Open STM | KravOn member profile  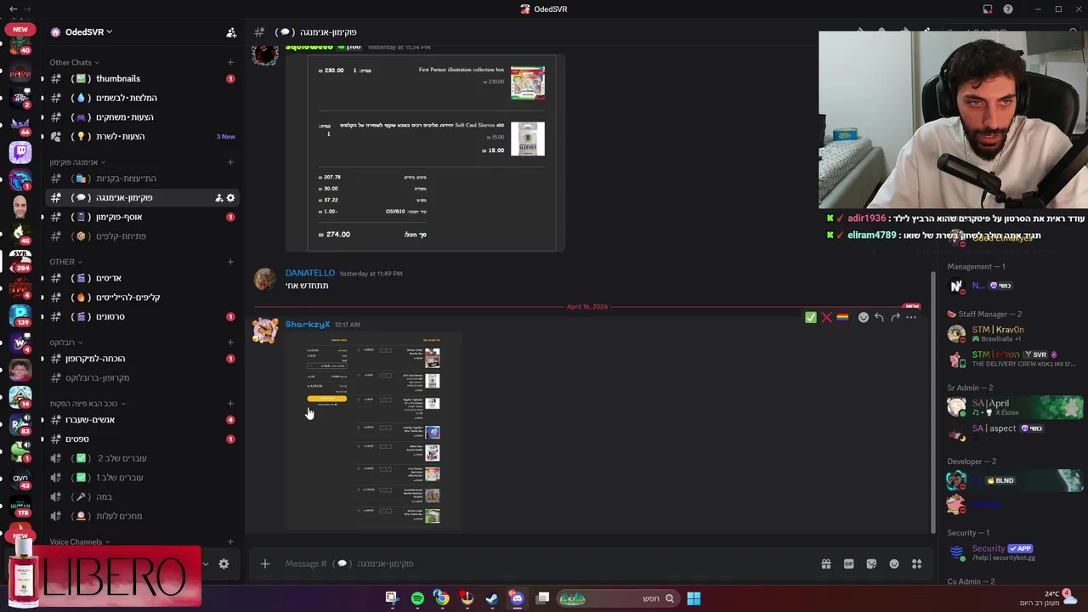(1016, 334)
